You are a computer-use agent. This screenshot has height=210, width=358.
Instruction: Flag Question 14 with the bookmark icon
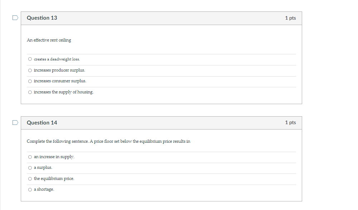point(15,123)
